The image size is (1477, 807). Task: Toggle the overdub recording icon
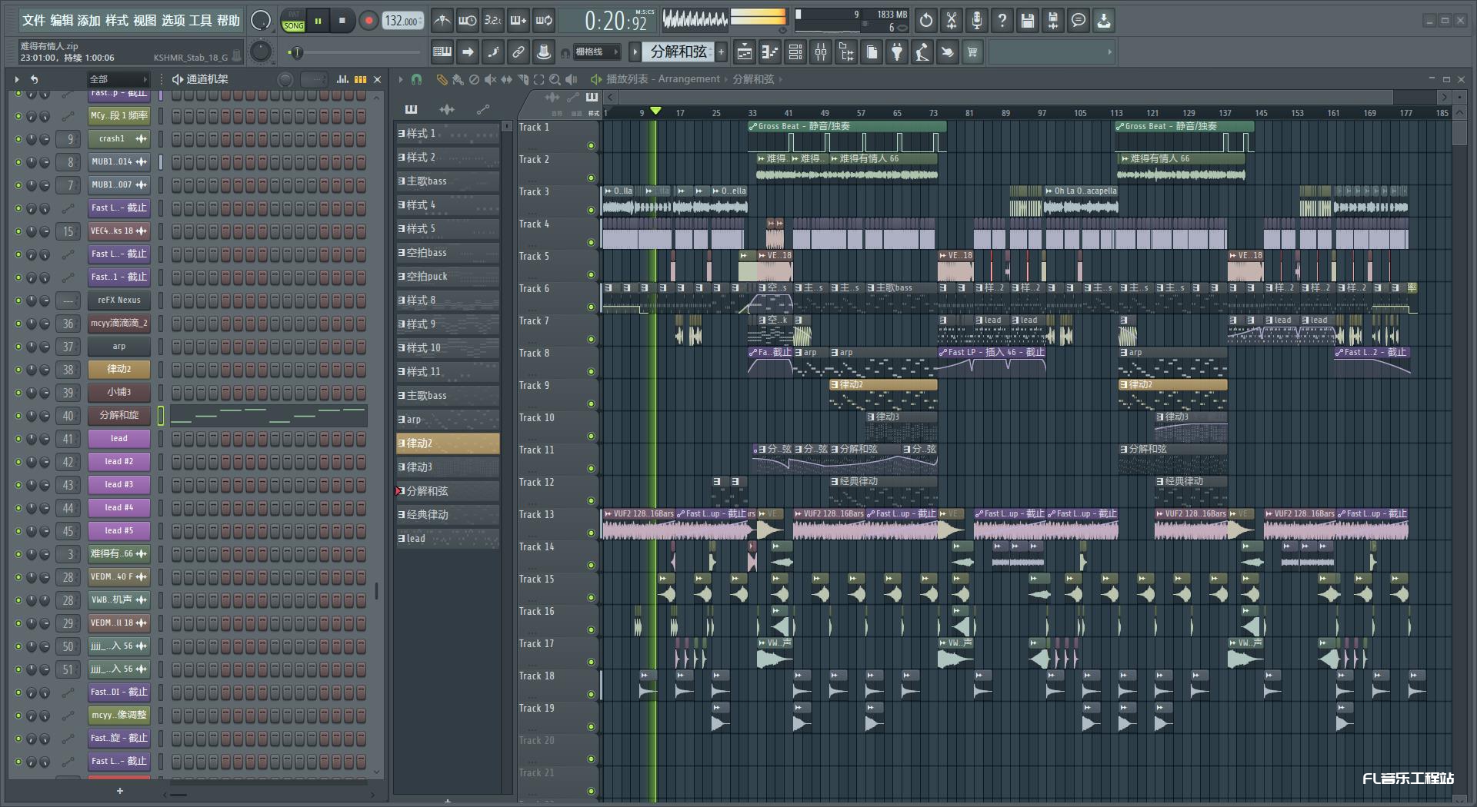(518, 21)
